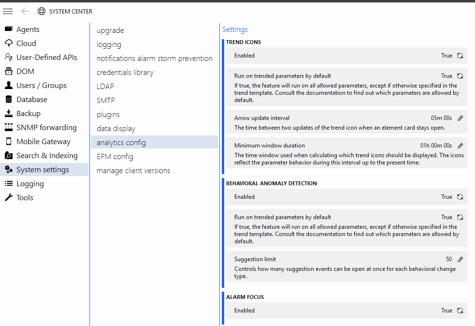Open Cloud settings via its sidebar icon

click(8, 43)
